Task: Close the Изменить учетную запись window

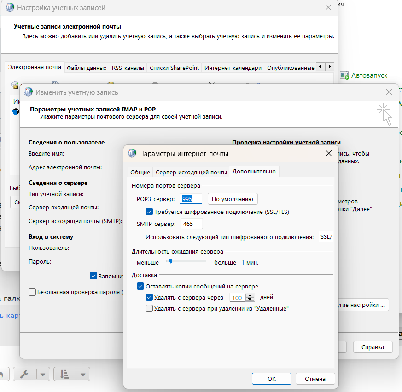Action: (389, 92)
